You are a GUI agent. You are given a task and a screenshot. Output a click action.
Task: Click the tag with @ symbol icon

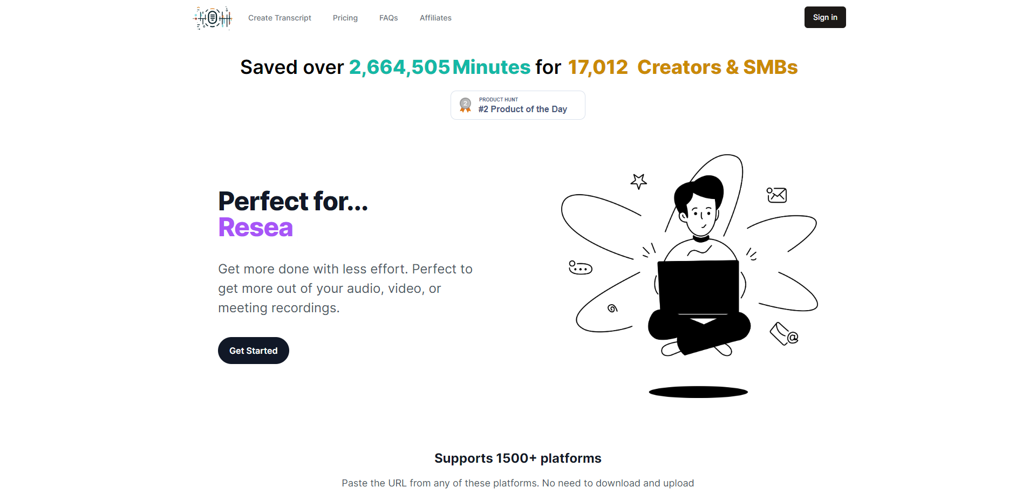tap(784, 334)
